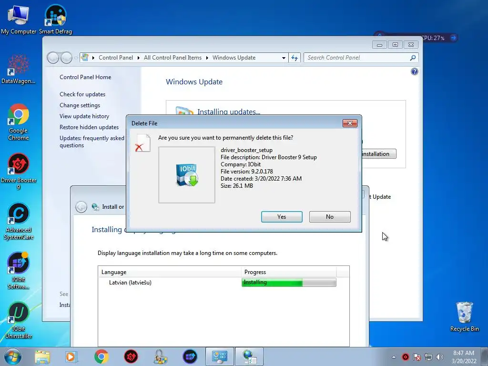Image resolution: width=488 pixels, height=366 pixels.
Task: Click the CPU: 27% monitor widget
Action: tap(433, 38)
